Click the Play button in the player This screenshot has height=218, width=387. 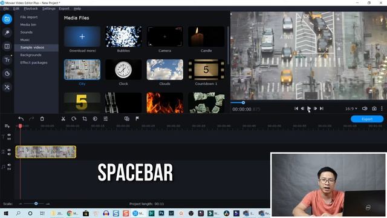pos(309,108)
